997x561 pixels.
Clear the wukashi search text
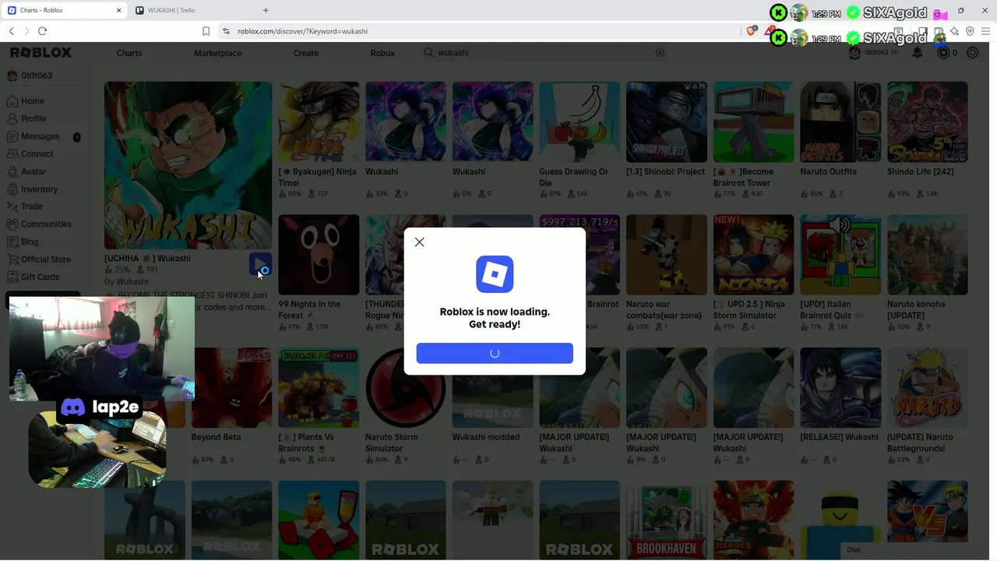click(x=660, y=52)
